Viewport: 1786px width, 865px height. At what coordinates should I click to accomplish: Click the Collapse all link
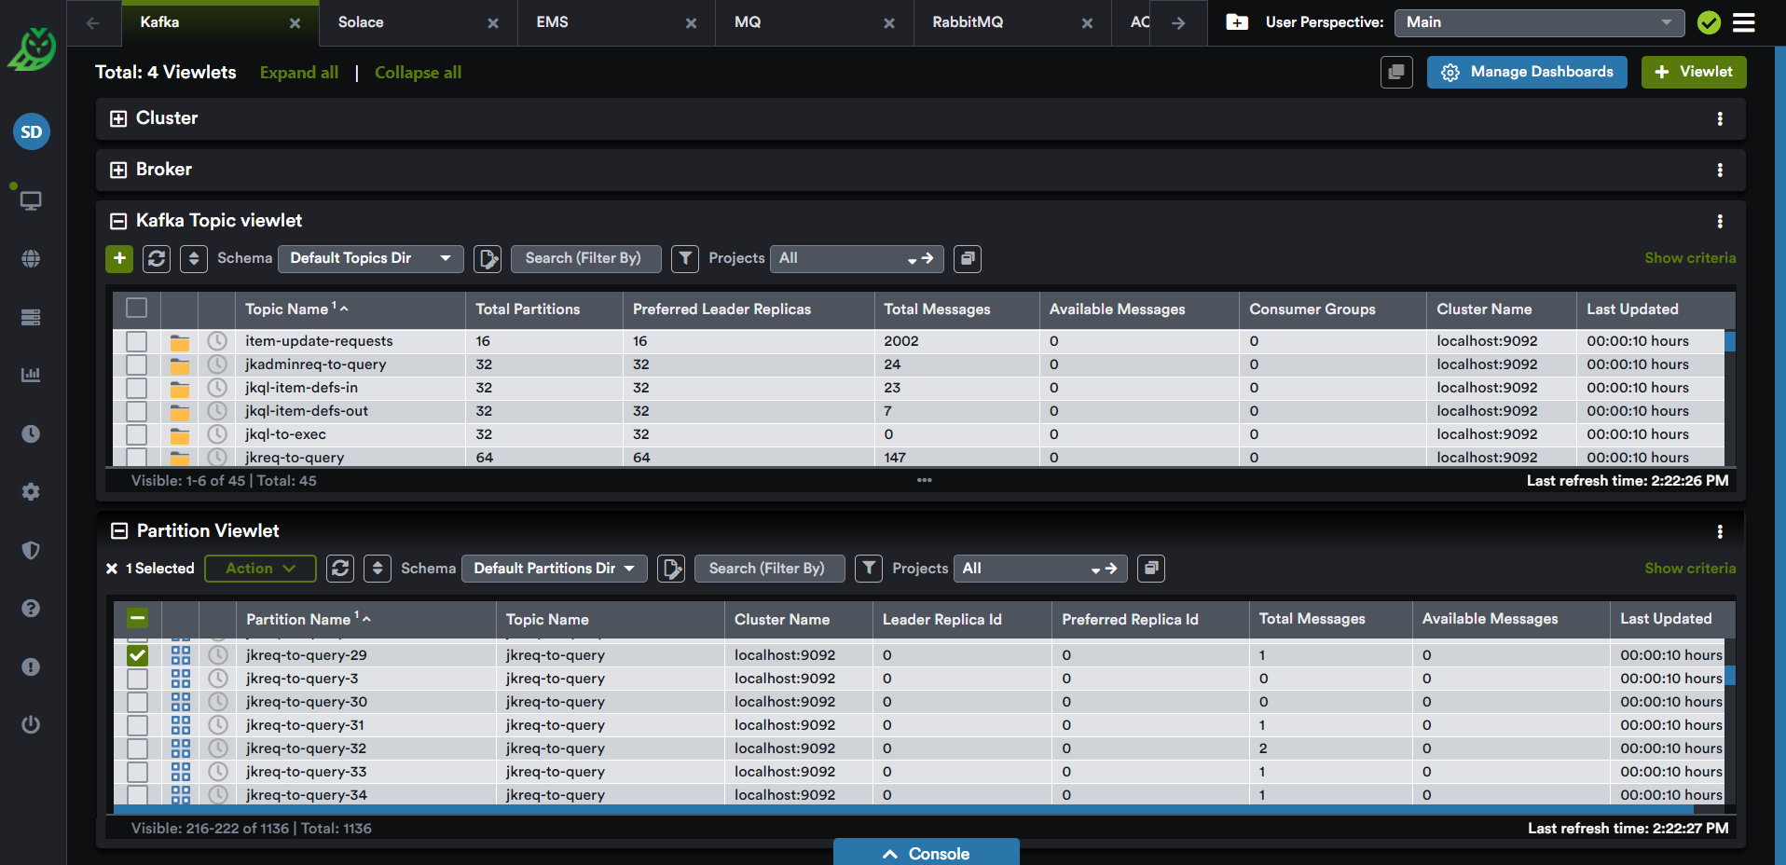(418, 73)
